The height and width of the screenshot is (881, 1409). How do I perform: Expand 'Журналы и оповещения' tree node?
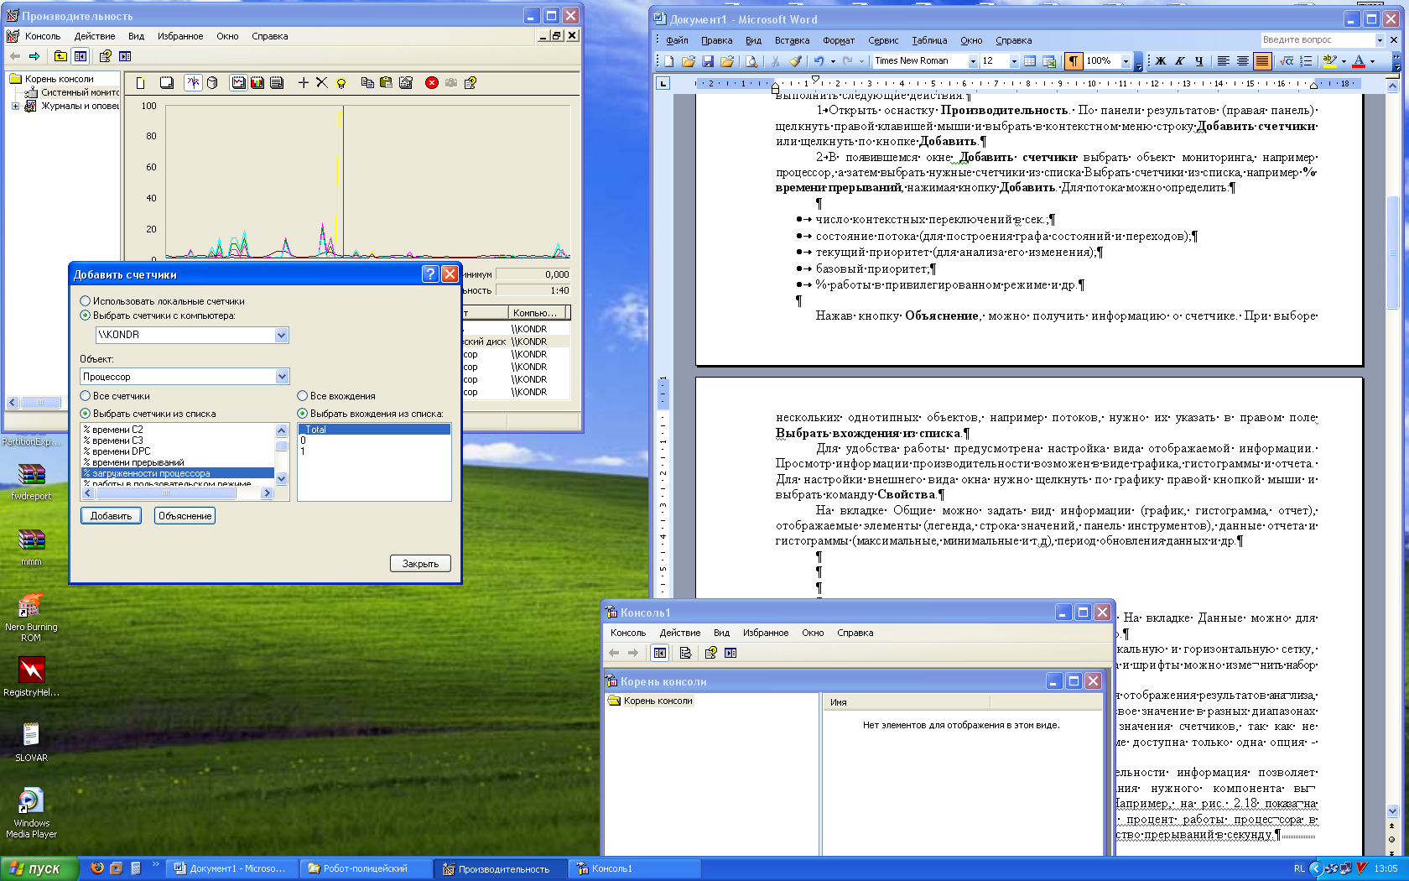click(x=15, y=106)
